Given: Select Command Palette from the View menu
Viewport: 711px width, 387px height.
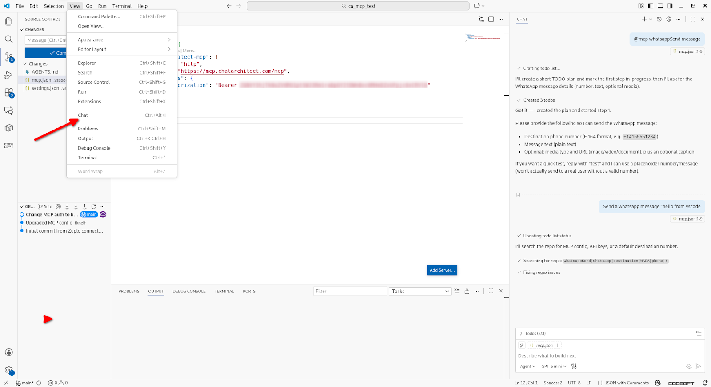Looking at the screenshot, I should (122, 16).
